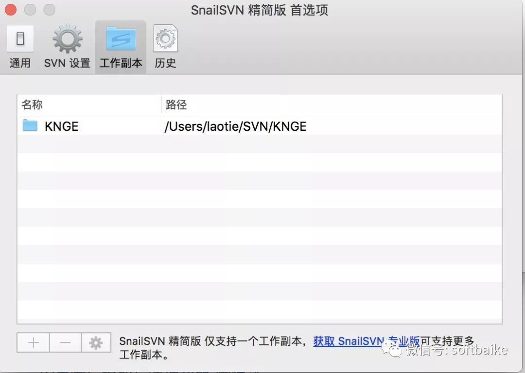Click the plus button to add working copy
Viewport: 525px width, 373px height.
pyautogui.click(x=33, y=342)
